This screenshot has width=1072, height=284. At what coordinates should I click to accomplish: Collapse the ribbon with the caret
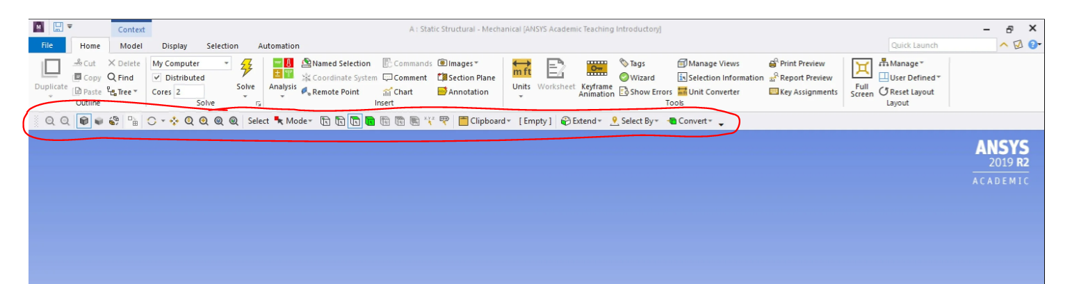tap(1004, 44)
